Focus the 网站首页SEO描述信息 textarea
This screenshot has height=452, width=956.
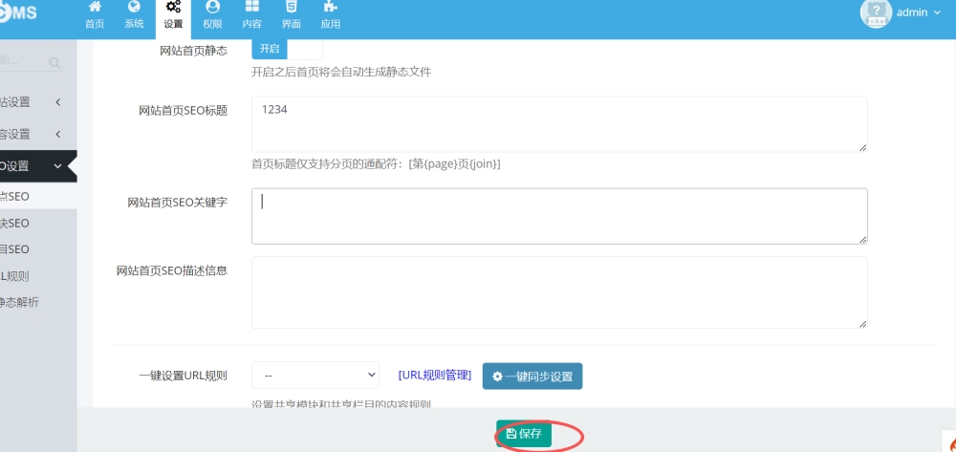(559, 292)
